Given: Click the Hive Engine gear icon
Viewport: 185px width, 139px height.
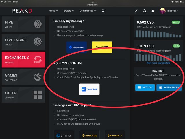Looking at the screenshot, I should 38,42.
